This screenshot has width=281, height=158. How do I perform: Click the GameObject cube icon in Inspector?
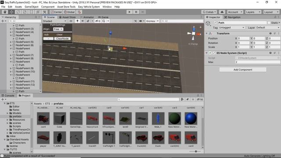[208, 23]
